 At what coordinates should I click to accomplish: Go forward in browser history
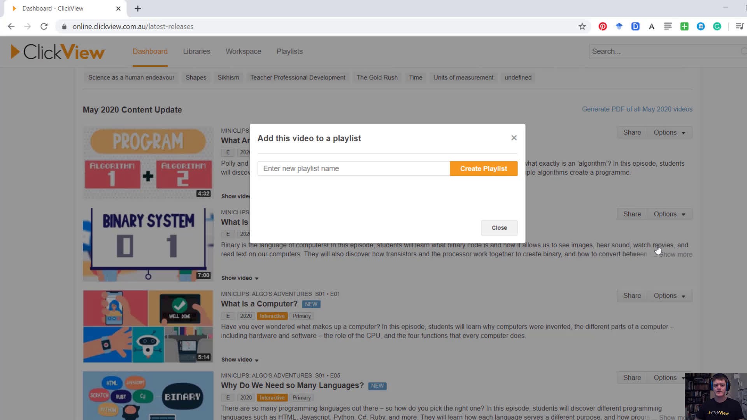(27, 26)
